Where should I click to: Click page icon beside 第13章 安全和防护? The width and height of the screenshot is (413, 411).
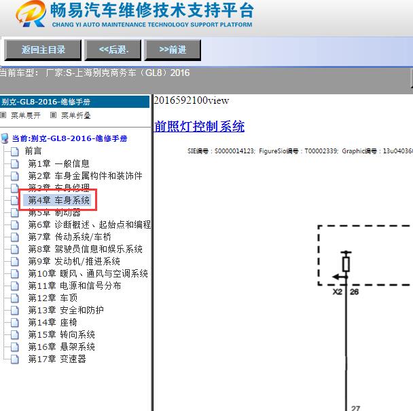tap(15, 310)
